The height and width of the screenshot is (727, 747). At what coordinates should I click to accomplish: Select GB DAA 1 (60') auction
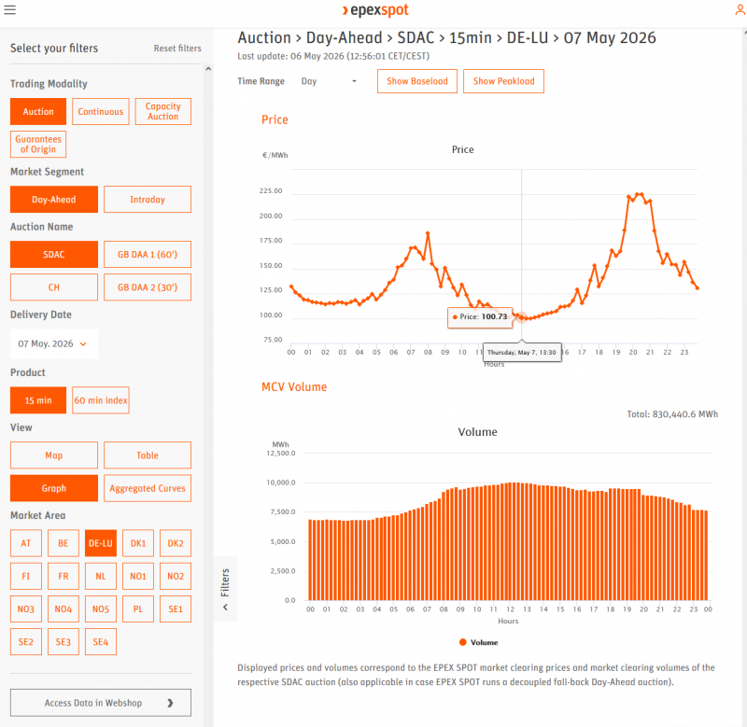point(148,254)
